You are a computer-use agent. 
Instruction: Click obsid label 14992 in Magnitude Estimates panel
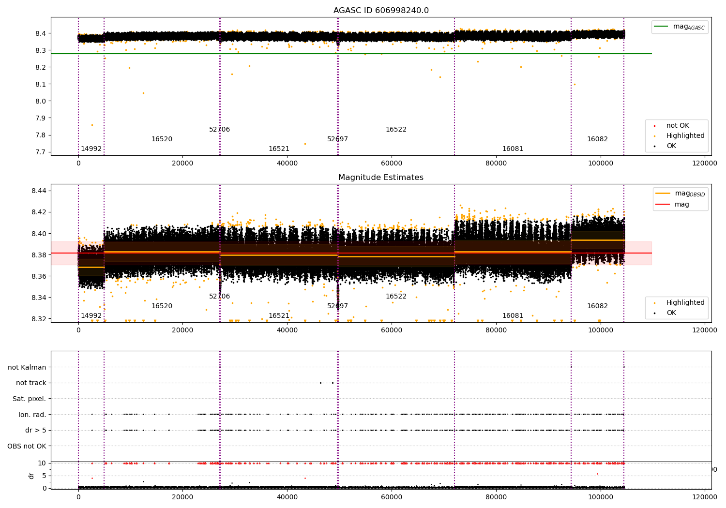click(91, 316)
